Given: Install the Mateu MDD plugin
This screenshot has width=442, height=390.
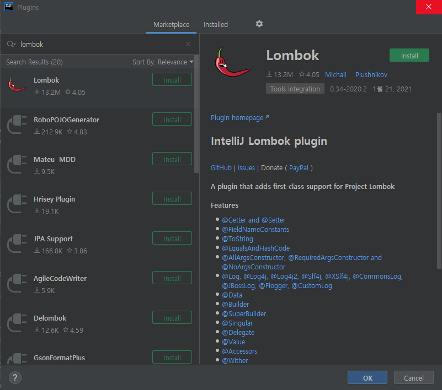Looking at the screenshot, I should click(172, 159).
